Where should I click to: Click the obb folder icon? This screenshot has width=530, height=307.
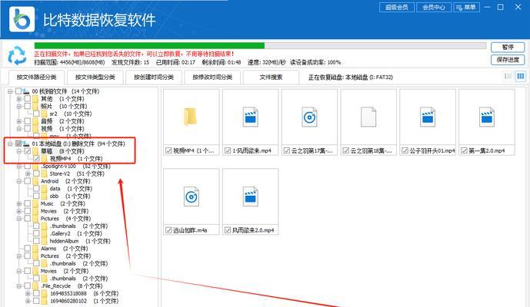pos(45,196)
